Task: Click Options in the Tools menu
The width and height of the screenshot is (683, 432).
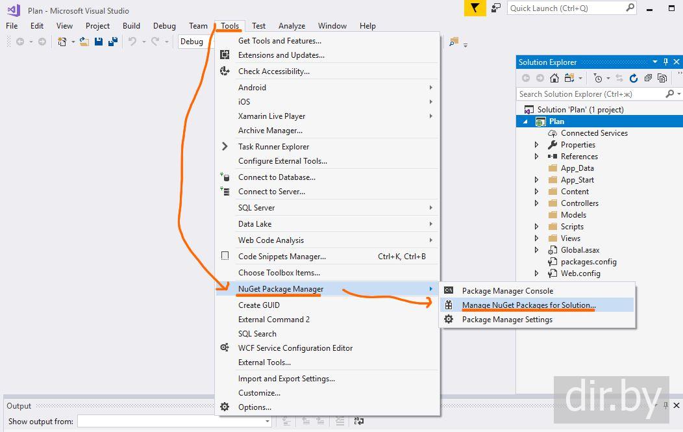Action: 255,407
